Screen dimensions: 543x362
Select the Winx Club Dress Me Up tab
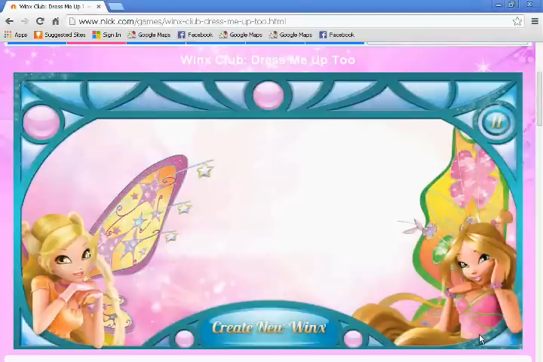[51, 7]
